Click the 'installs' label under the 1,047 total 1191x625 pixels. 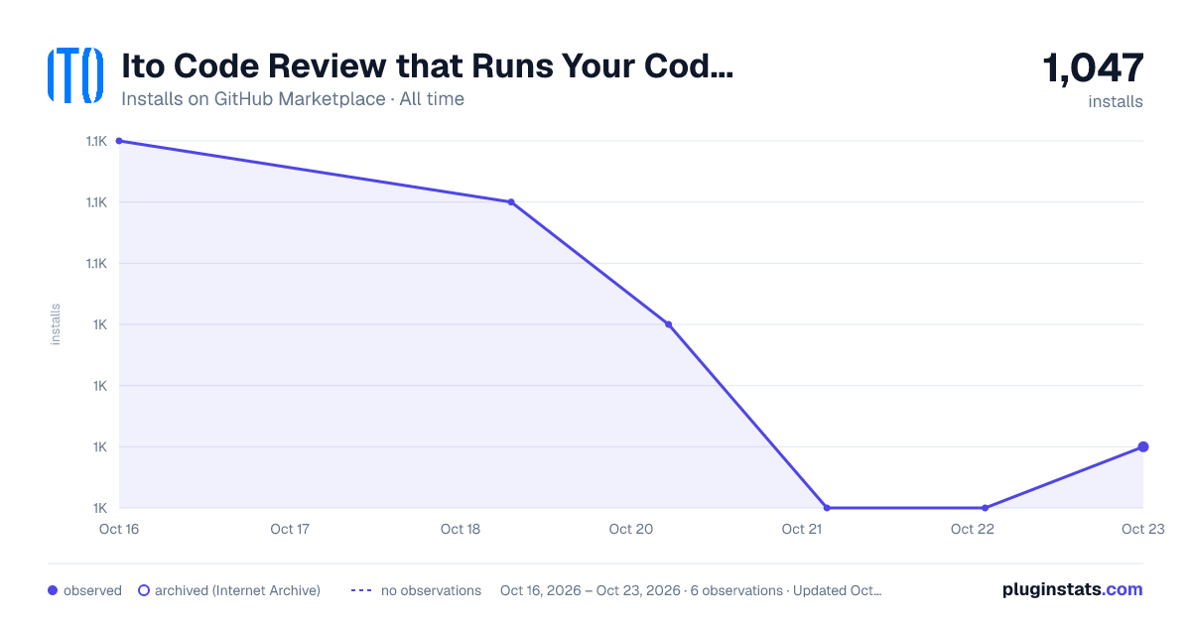coord(1116,101)
